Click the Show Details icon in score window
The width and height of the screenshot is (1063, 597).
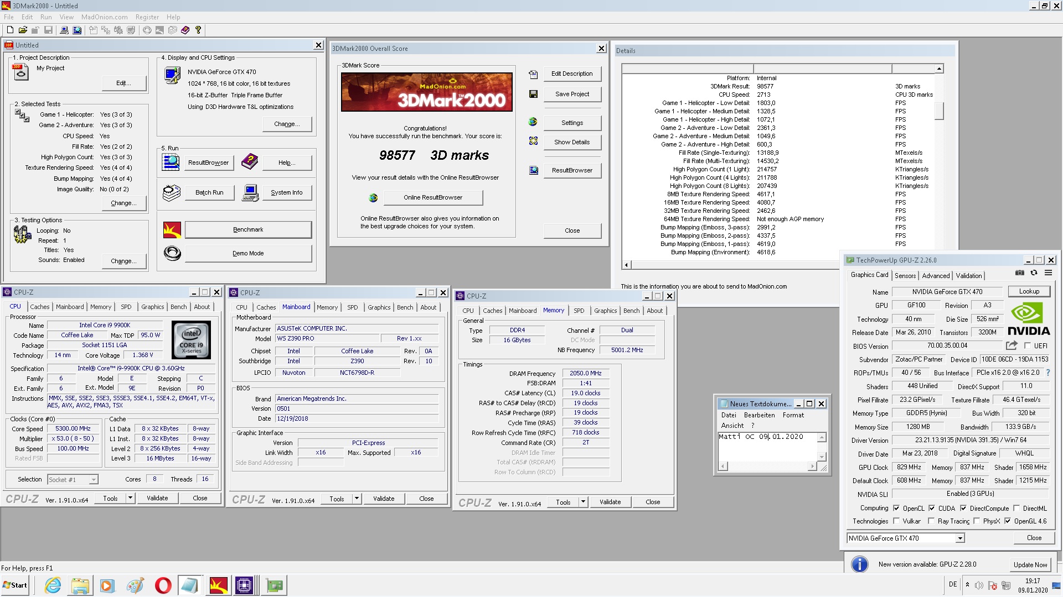533,141
